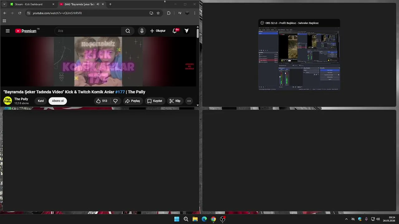Image resolution: width=399 pixels, height=224 pixels.
Task: Open the YouTube account avatar menu
Action: pos(187,31)
